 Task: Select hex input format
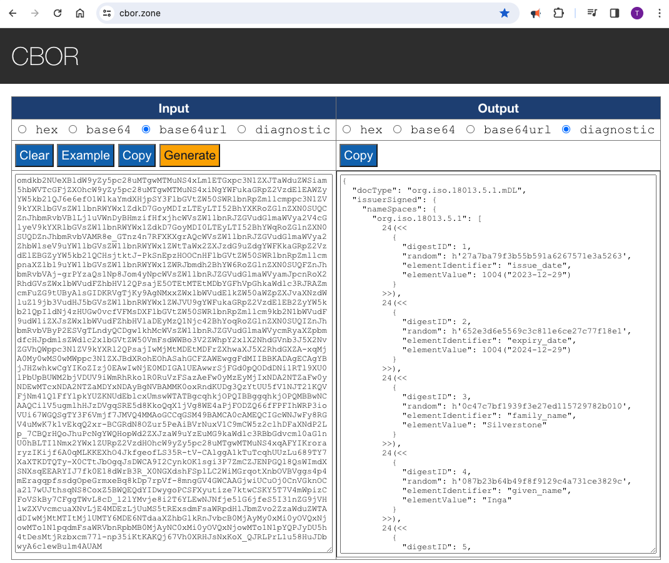point(23,129)
